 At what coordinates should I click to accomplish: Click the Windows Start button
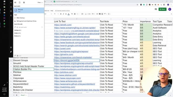(4, 1)
